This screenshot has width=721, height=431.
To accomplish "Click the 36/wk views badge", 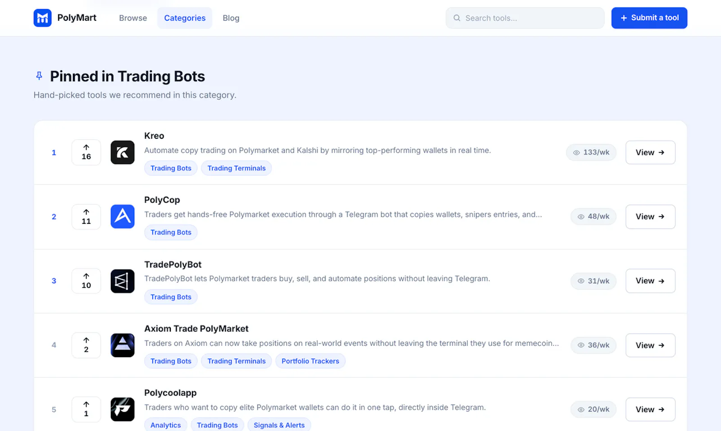I will [593, 345].
